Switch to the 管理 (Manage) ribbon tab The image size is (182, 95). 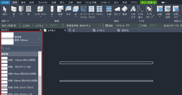pos(125,2)
